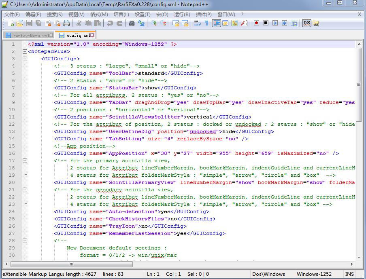Toggle synchronized vertical scrolling
Image resolution: width=366 pixels, height=279 pixels.
[176, 23]
